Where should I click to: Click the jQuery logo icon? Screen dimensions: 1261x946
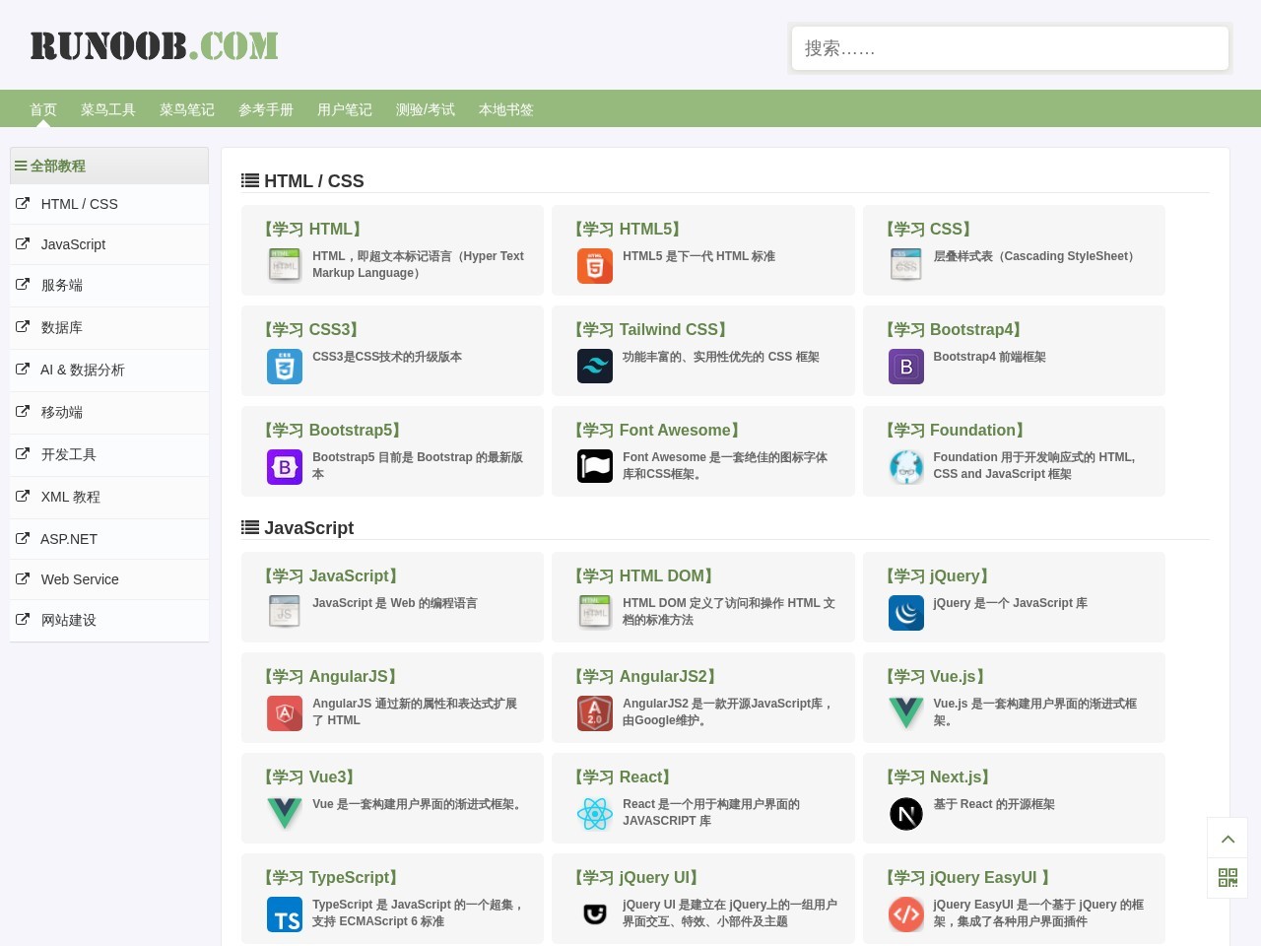pos(905,613)
